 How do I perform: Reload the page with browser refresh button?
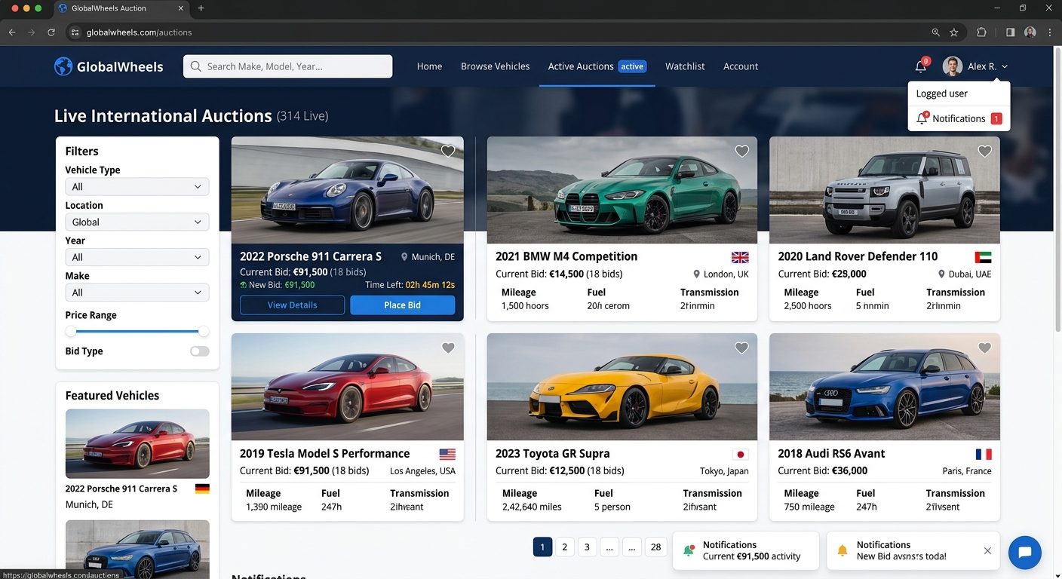coord(51,32)
